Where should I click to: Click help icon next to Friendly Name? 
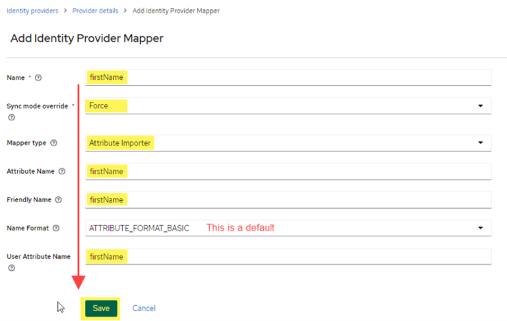coord(59,199)
